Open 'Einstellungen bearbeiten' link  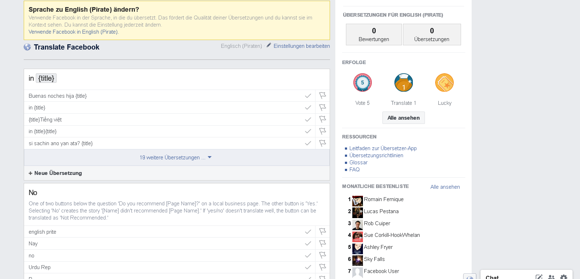click(302, 46)
